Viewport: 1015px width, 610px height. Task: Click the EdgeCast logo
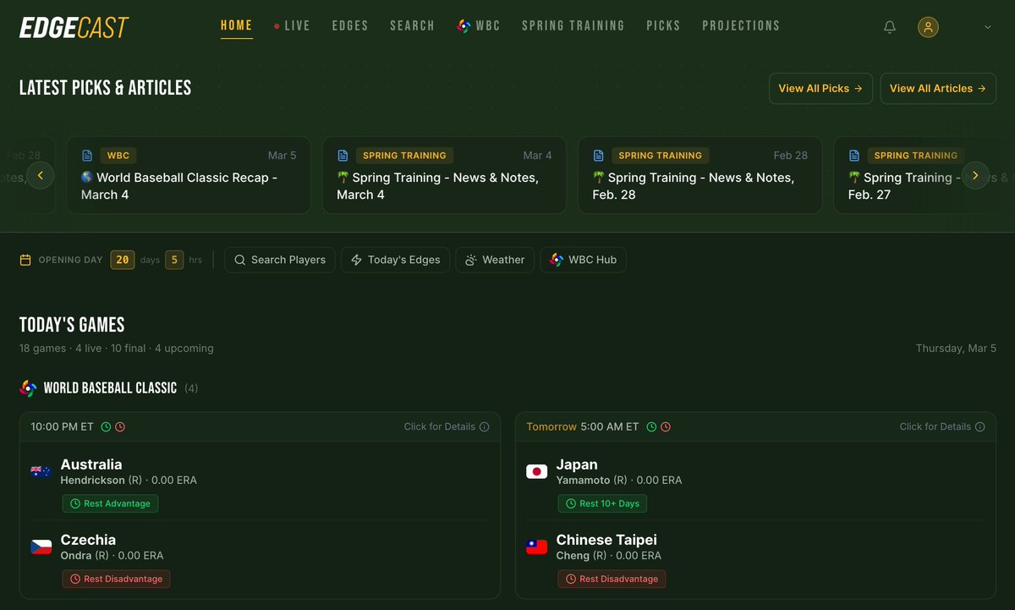74,27
